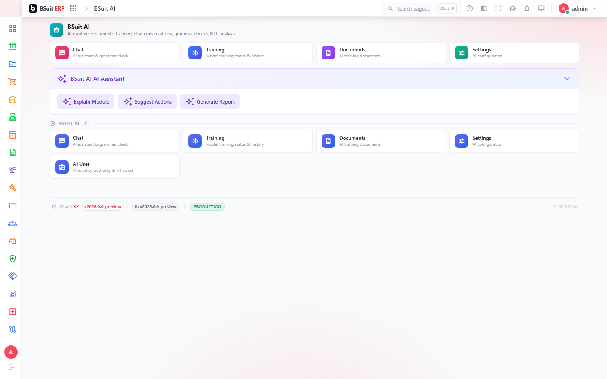Open the green shield sidebar icon

(x=13, y=259)
